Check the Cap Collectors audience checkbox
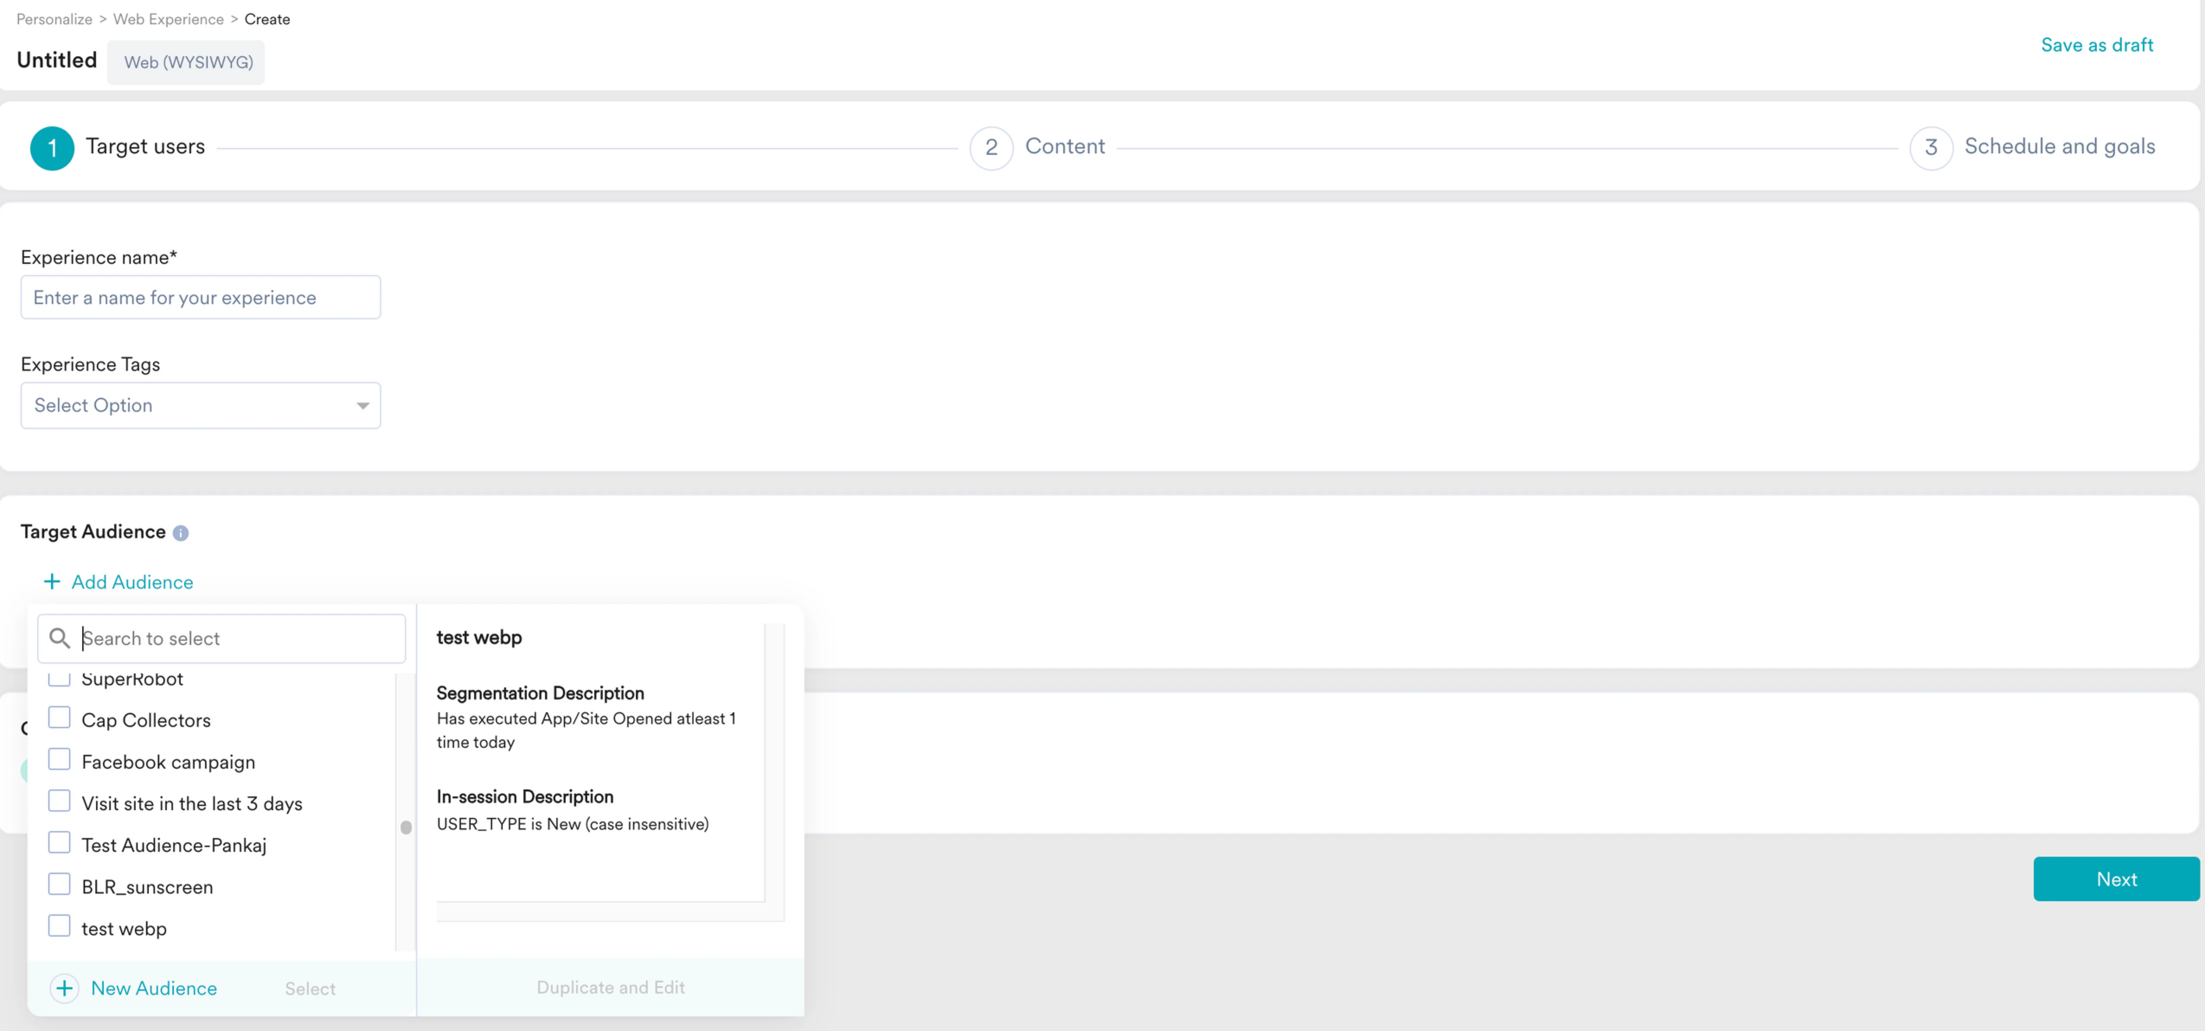 [59, 718]
